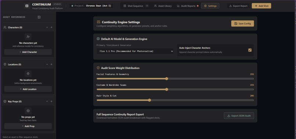Collapse the Locations section chevron
The width and height of the screenshot is (296, 139).
(47, 64)
